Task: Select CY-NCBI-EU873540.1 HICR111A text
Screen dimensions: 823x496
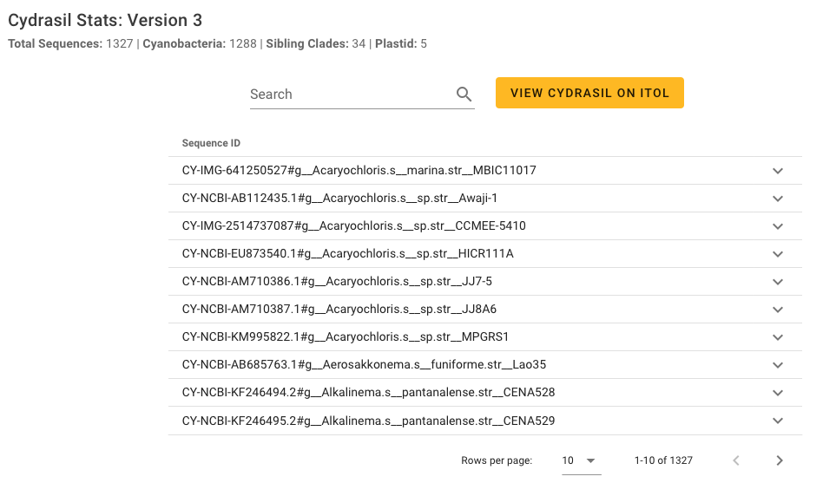Action: (348, 254)
